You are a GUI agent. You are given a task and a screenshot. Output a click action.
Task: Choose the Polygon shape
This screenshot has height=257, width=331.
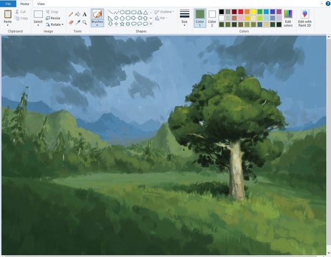140,12
